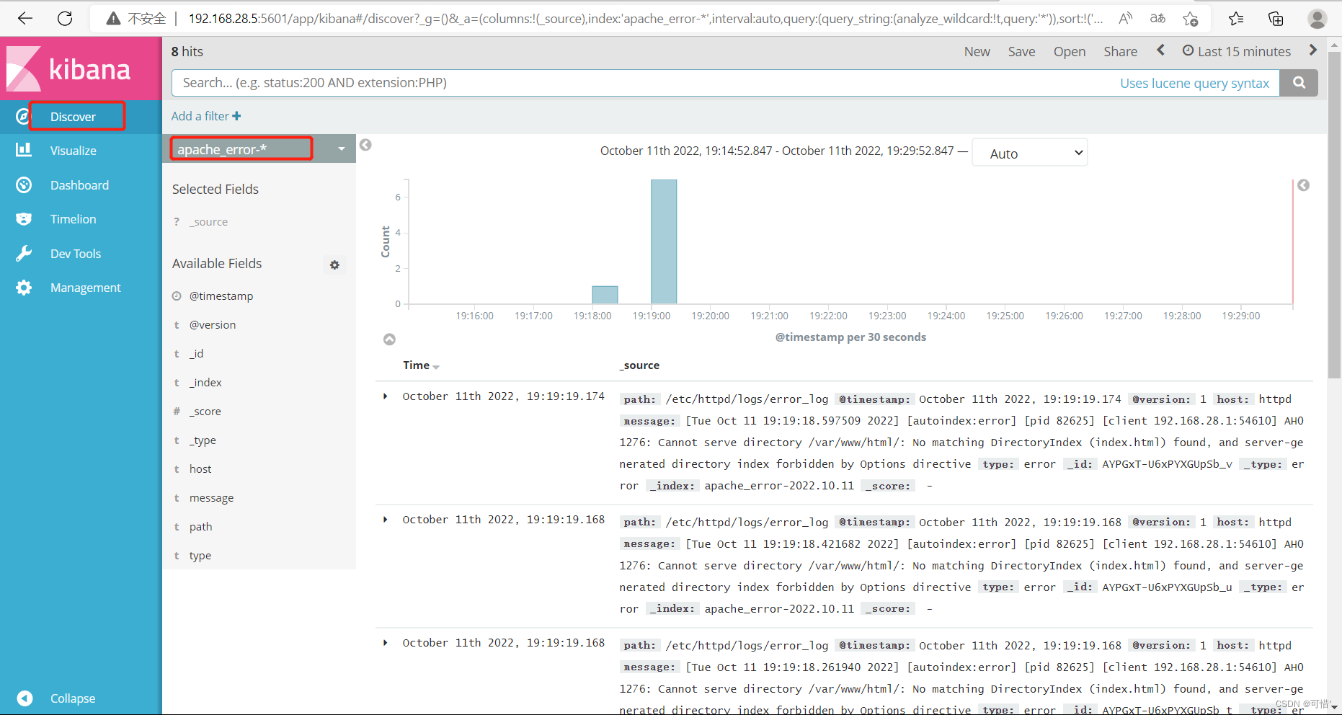
Task: Collapse the fields sidebar with arrow icon
Action: (x=365, y=145)
